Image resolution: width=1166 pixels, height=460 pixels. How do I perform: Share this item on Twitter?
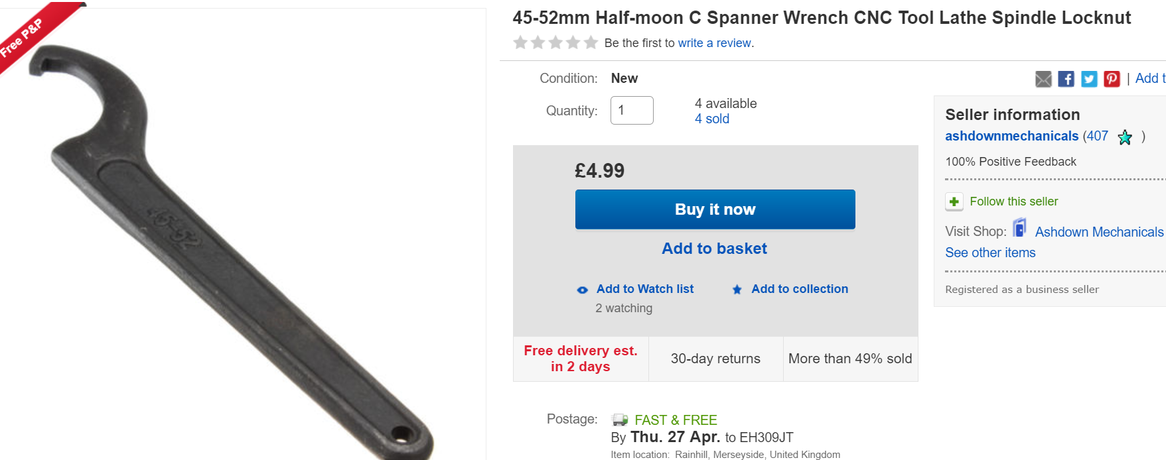1089,79
